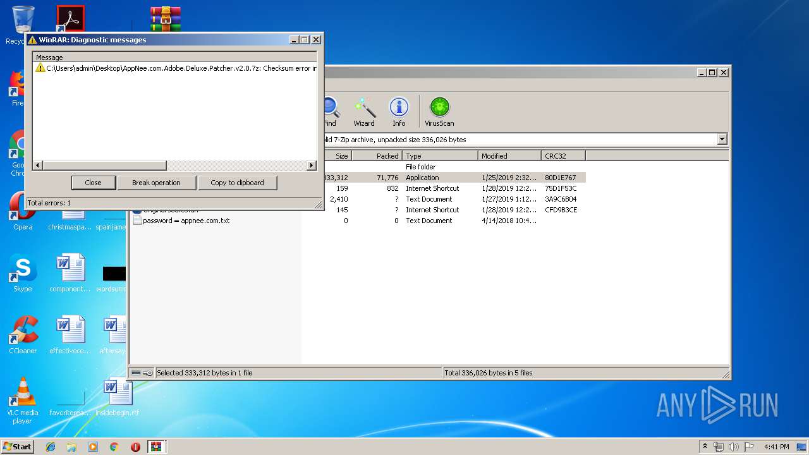Click the Action Center flag icon

pyautogui.click(x=749, y=447)
